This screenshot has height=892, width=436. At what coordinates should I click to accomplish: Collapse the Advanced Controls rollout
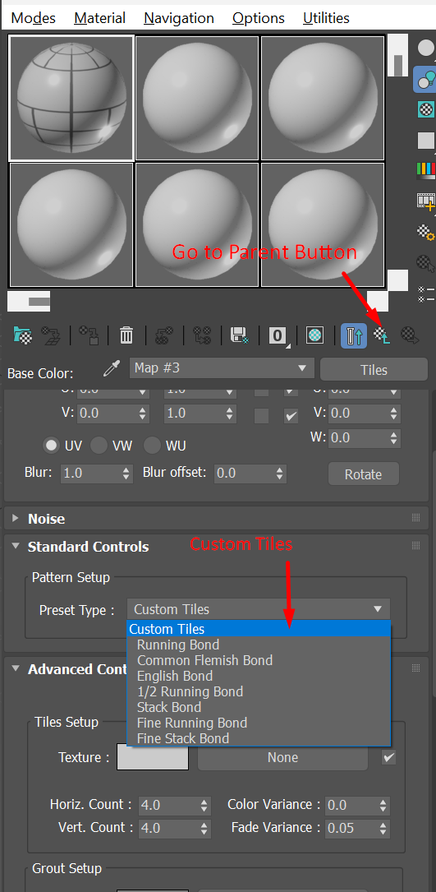pyautogui.click(x=16, y=668)
